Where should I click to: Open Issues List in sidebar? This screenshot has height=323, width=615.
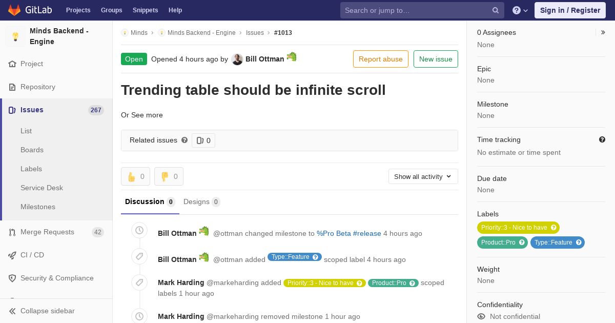click(26, 131)
